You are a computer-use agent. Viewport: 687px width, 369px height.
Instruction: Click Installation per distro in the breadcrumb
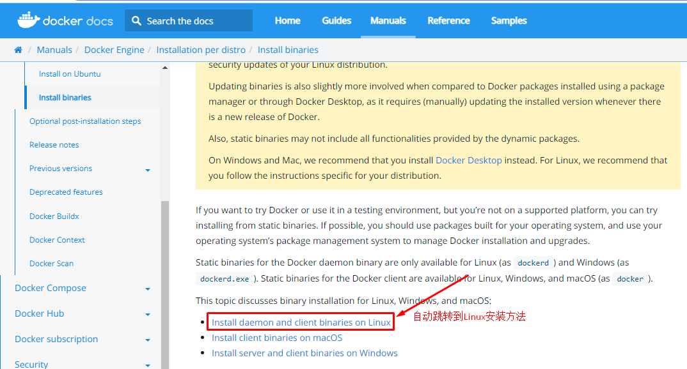(200, 49)
